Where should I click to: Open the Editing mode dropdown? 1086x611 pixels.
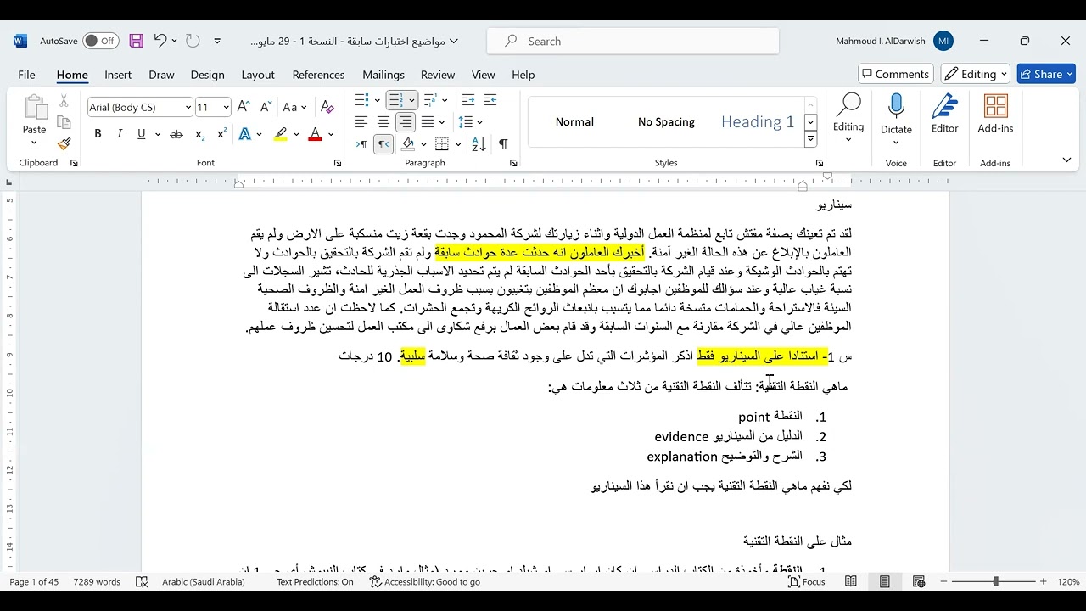[x=976, y=74]
